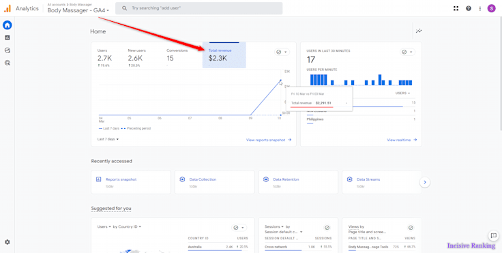Select the Total revenue metric tab
The width and height of the screenshot is (502, 253).
pyautogui.click(x=224, y=55)
